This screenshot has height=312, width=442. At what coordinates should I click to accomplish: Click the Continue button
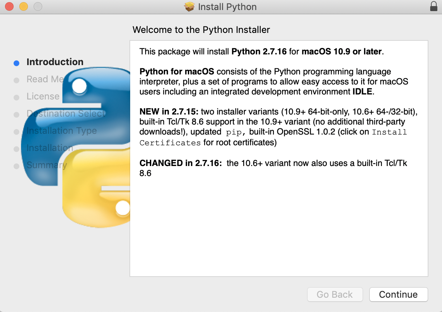tap(398, 294)
